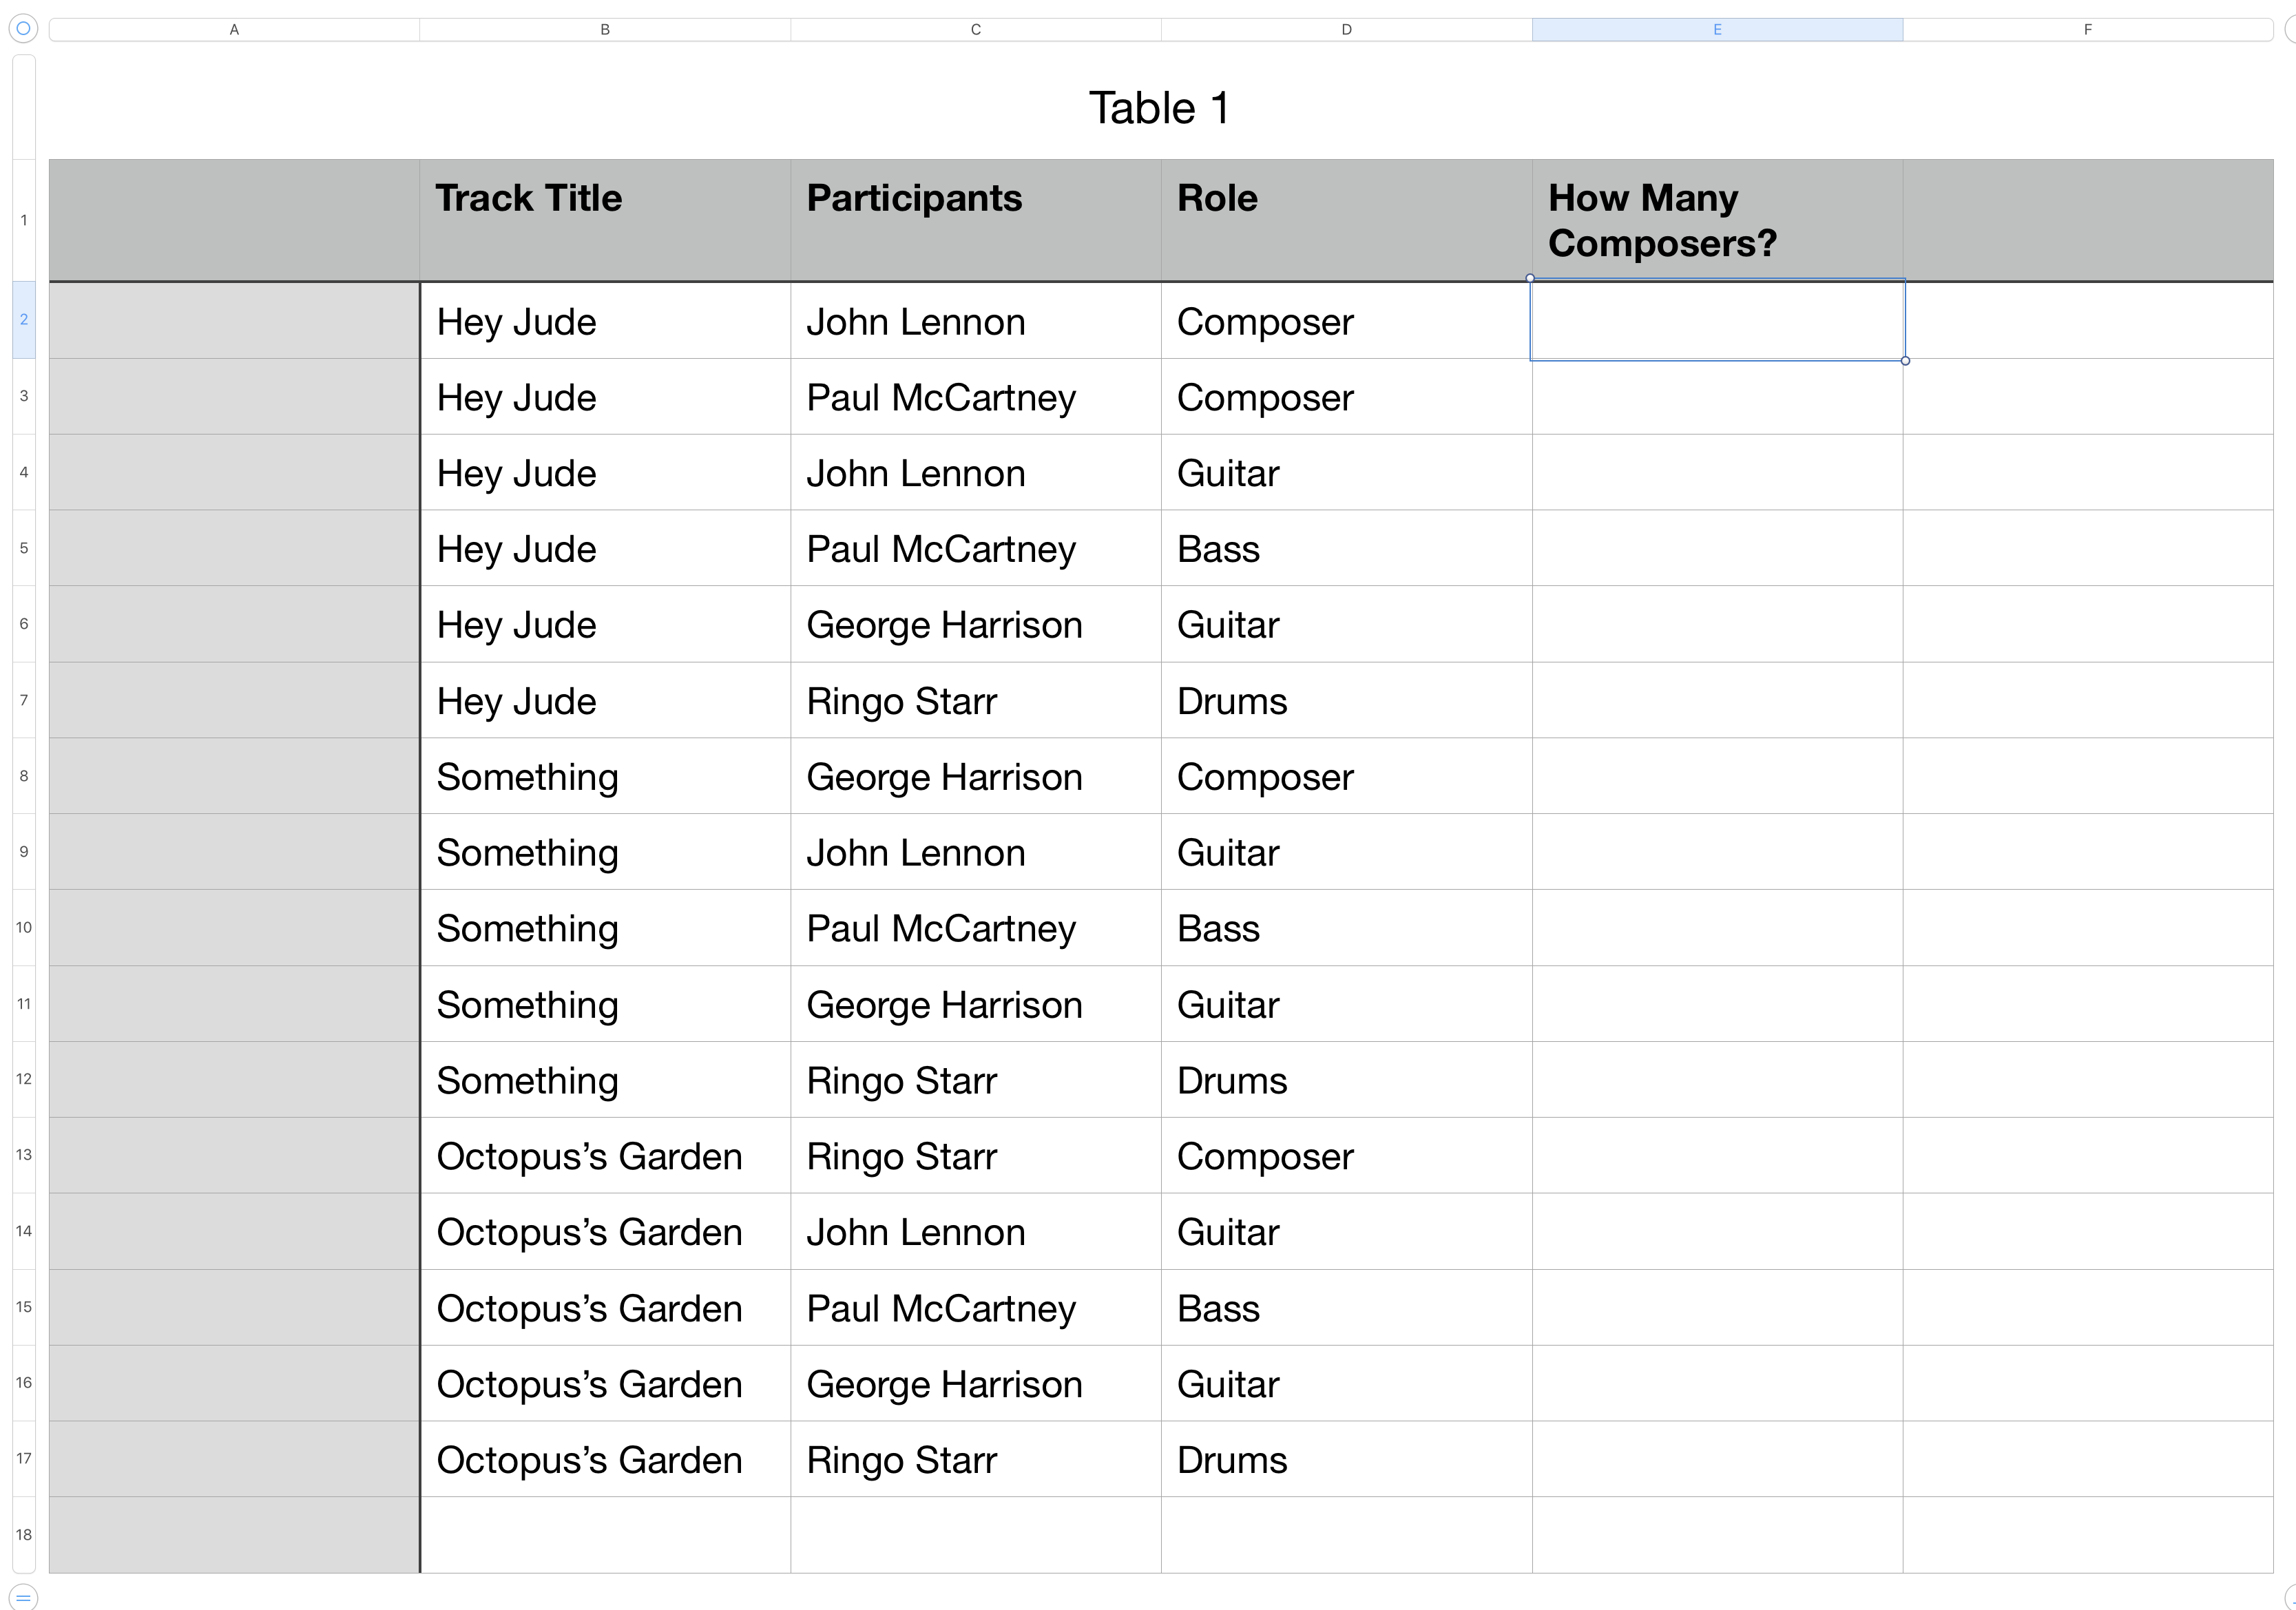Click the table select circle handle
The height and width of the screenshot is (1610, 2296).
tap(23, 29)
